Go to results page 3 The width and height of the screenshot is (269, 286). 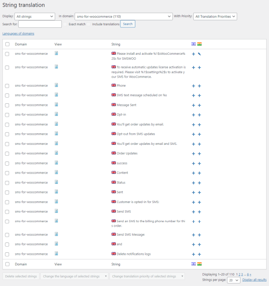click(x=242, y=274)
